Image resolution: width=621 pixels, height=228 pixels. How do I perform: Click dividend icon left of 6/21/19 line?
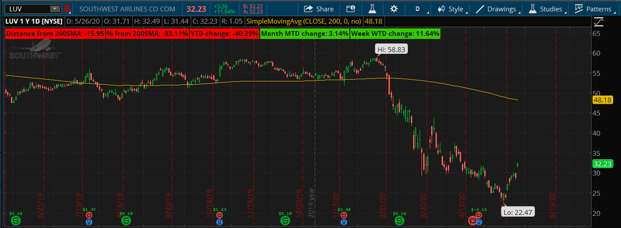click(x=16, y=220)
